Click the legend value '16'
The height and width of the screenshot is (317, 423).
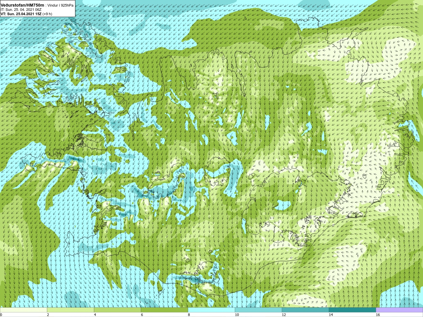[378, 315]
